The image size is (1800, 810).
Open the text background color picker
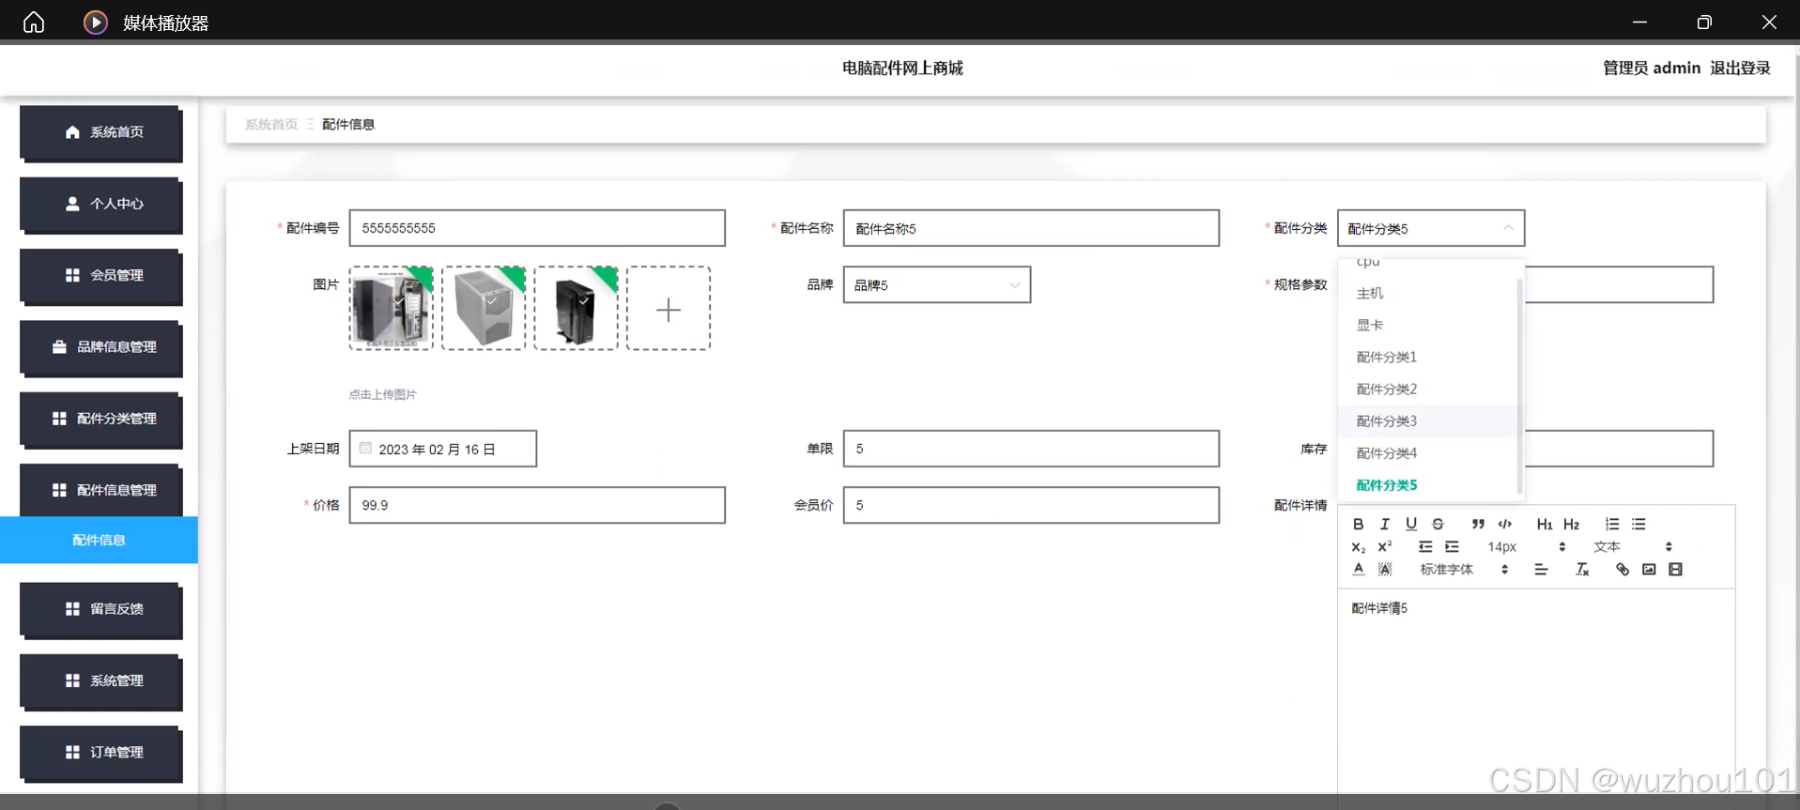(1384, 569)
